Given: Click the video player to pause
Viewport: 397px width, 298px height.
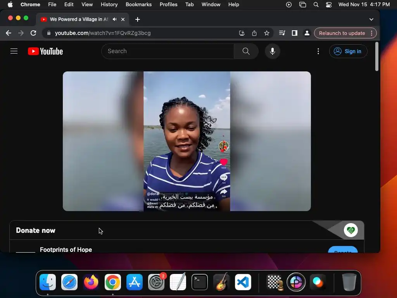Looking at the screenshot, I should click(x=187, y=141).
